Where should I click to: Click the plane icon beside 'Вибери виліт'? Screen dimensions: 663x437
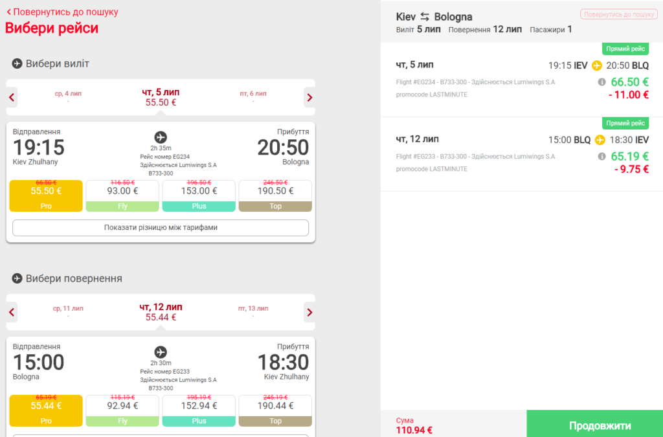(17, 63)
